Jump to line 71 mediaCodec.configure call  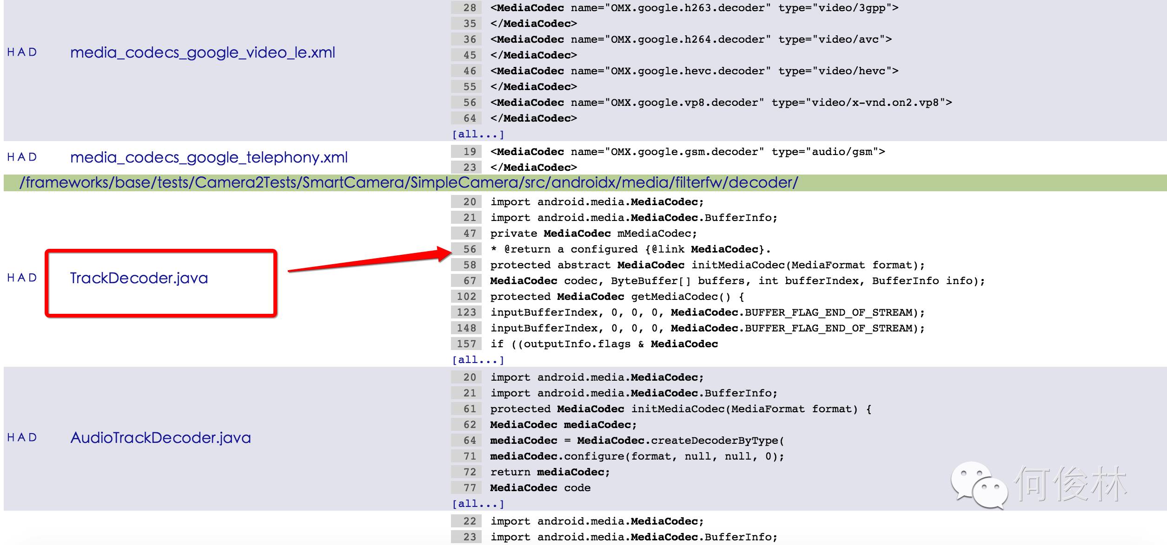(x=470, y=456)
